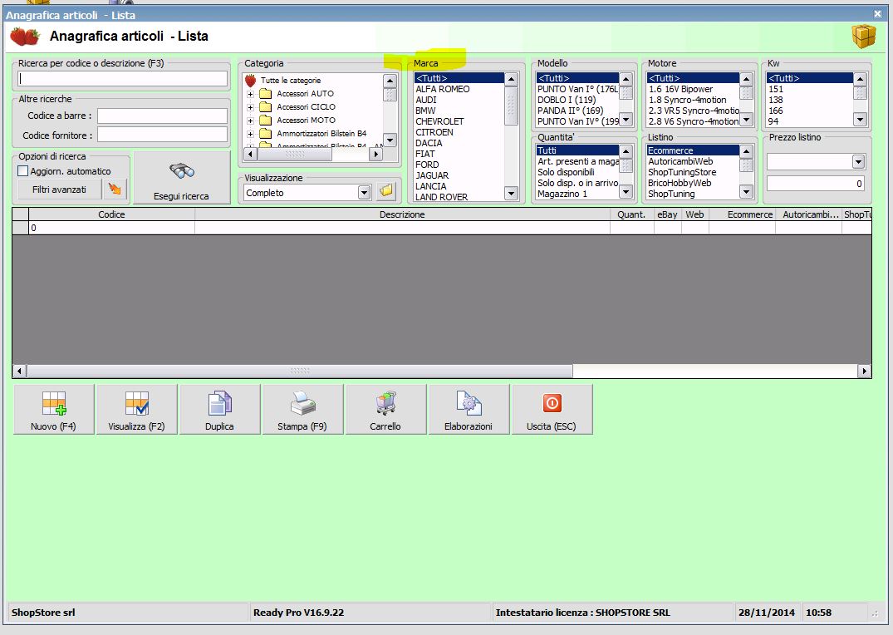Select strawberry icon of Tutte le categorie
893x635 pixels.
click(x=251, y=81)
